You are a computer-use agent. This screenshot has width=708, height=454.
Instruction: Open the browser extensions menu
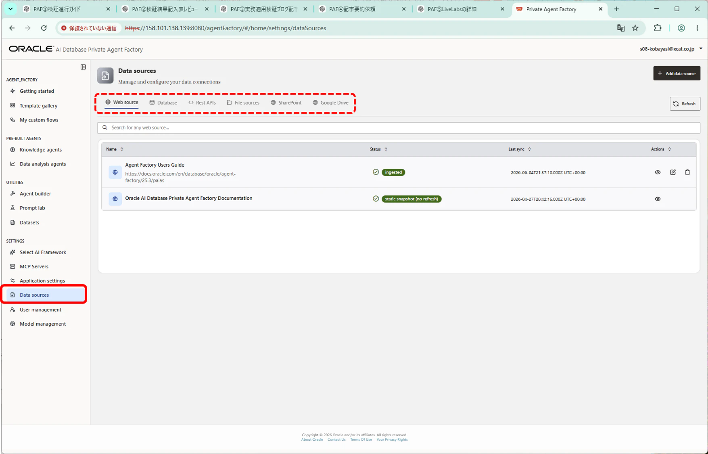click(658, 28)
